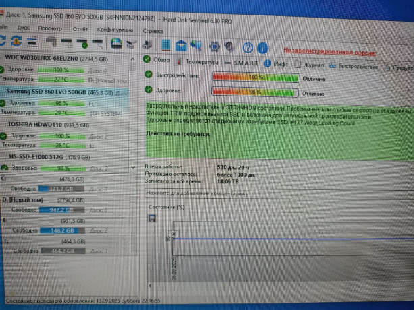The height and width of the screenshot is (310, 414).
Task: Open the Конфигурация menu
Action: (115, 30)
